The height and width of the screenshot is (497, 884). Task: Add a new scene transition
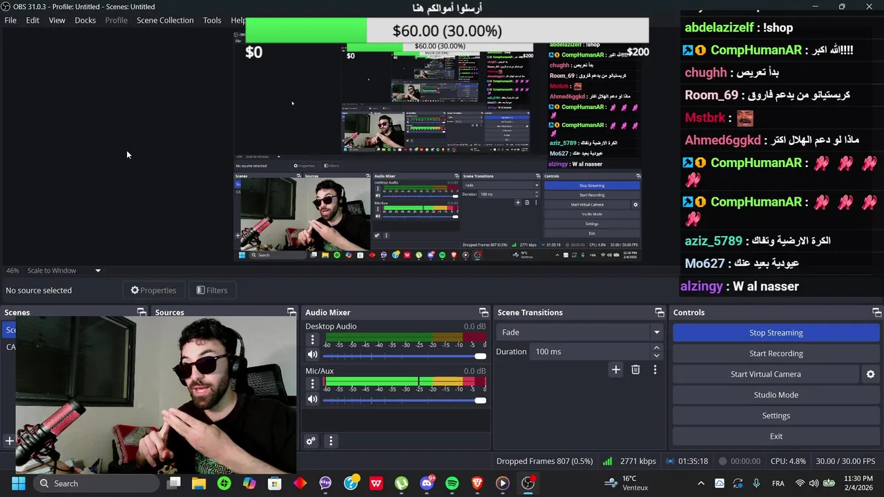coord(615,370)
